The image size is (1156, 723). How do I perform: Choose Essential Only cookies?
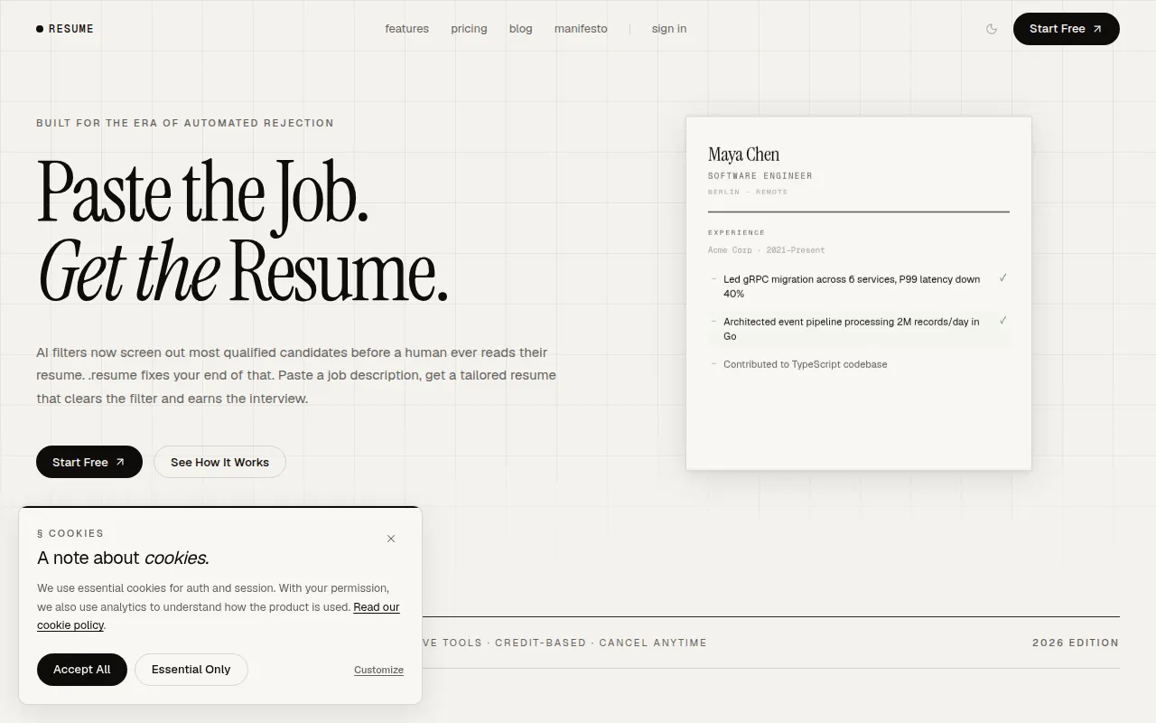tap(191, 670)
